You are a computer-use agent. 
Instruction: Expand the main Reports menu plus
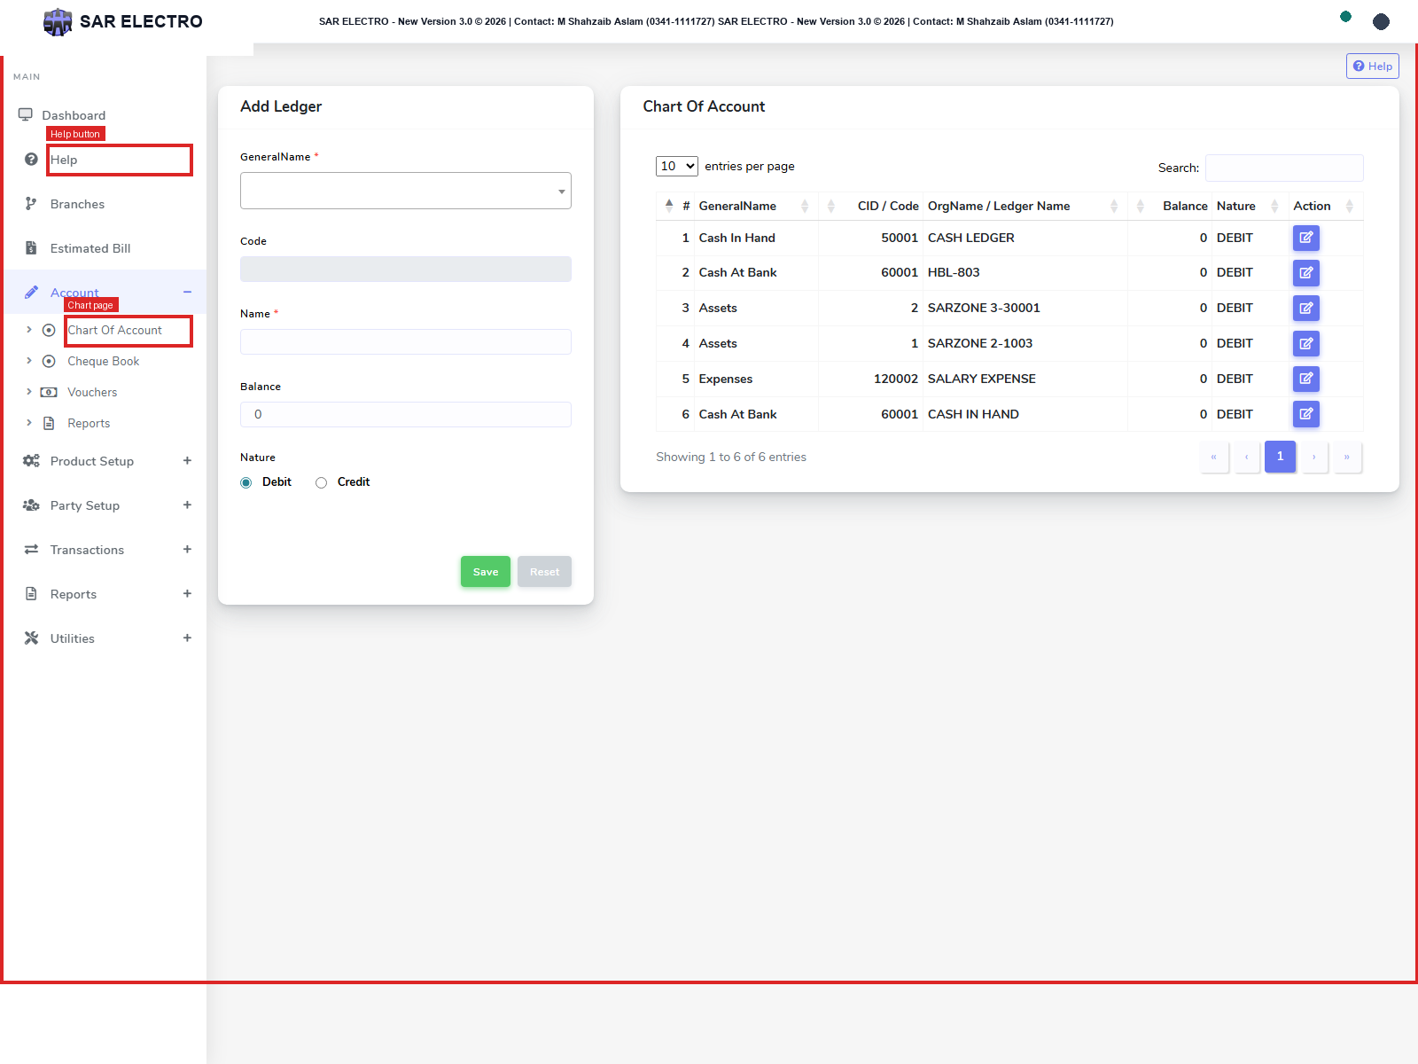[187, 593]
